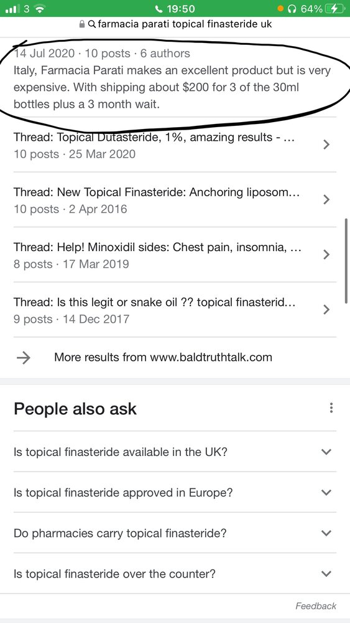Open thread 'Topical Dutasteride, 1%, amazing results'

(175, 145)
